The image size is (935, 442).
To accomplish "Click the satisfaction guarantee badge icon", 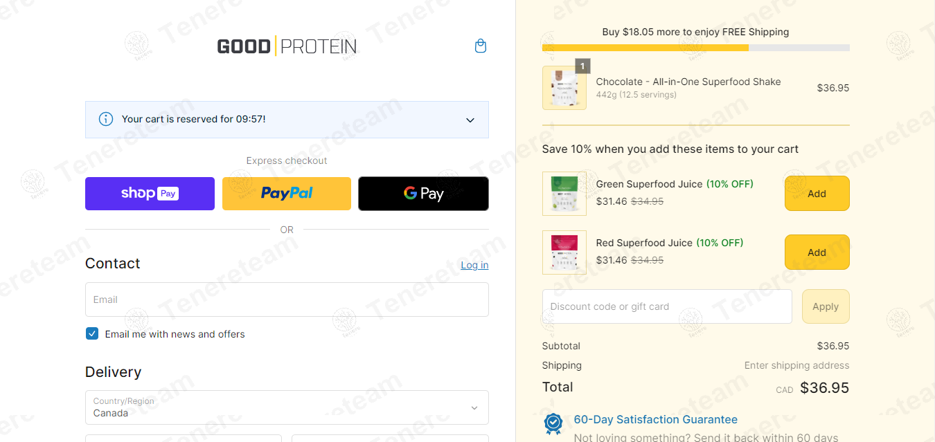I will tap(553, 423).
